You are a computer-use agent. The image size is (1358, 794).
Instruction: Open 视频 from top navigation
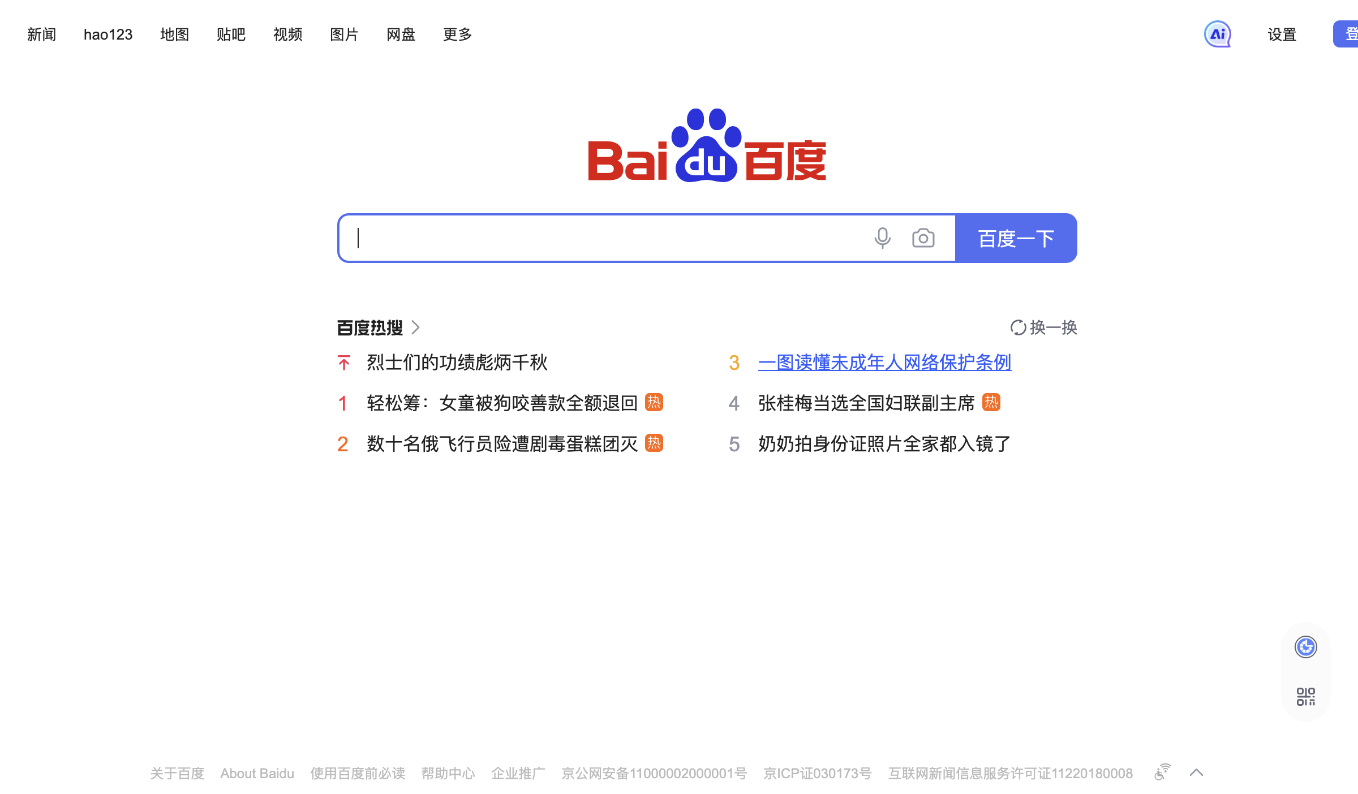287,34
